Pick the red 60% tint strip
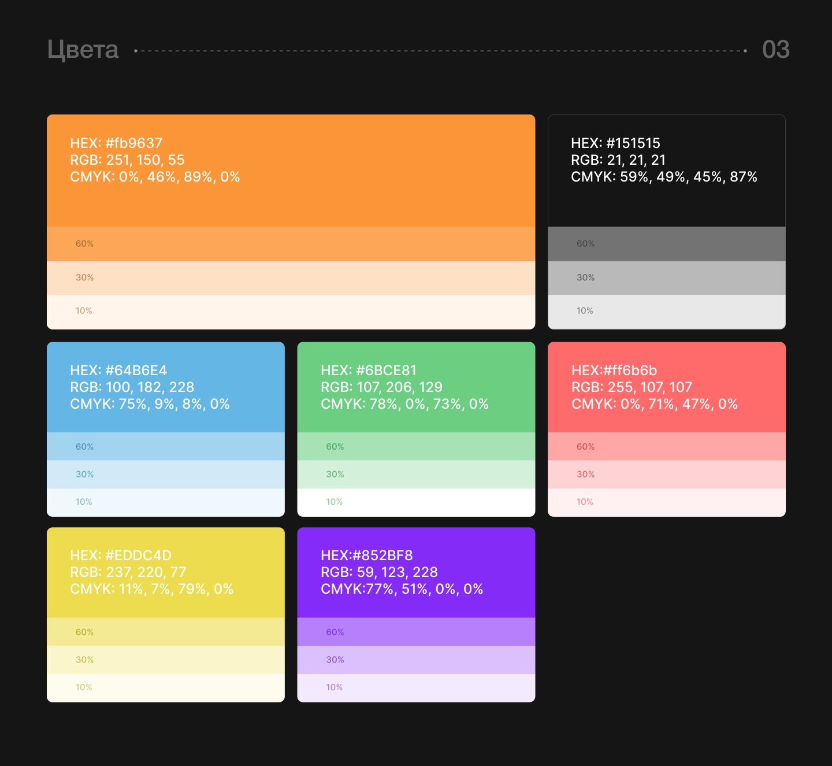Screen dimensions: 832x766 [666, 446]
